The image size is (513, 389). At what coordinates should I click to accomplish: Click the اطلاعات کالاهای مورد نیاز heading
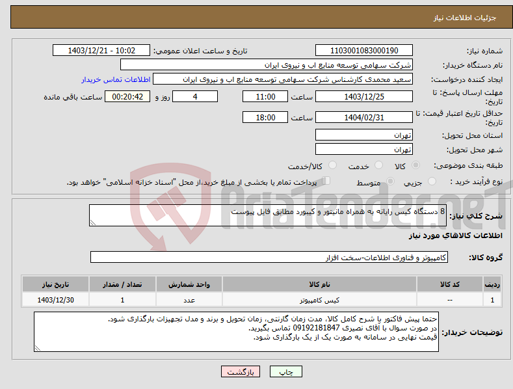click(455, 235)
